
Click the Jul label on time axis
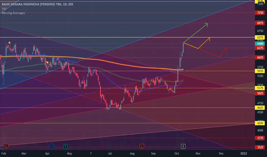tap(110, 154)
